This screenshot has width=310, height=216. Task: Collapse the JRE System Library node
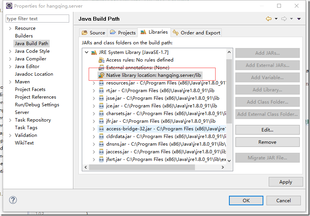pyautogui.click(x=86, y=52)
